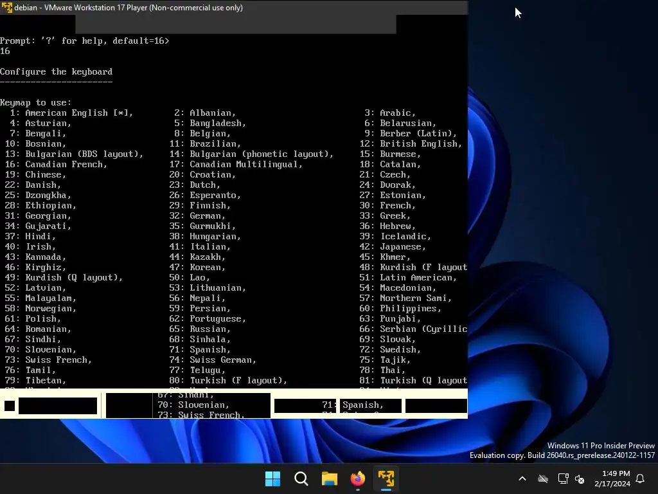
Task: Select '42: Japanese' keymap entry
Action: pos(393,246)
